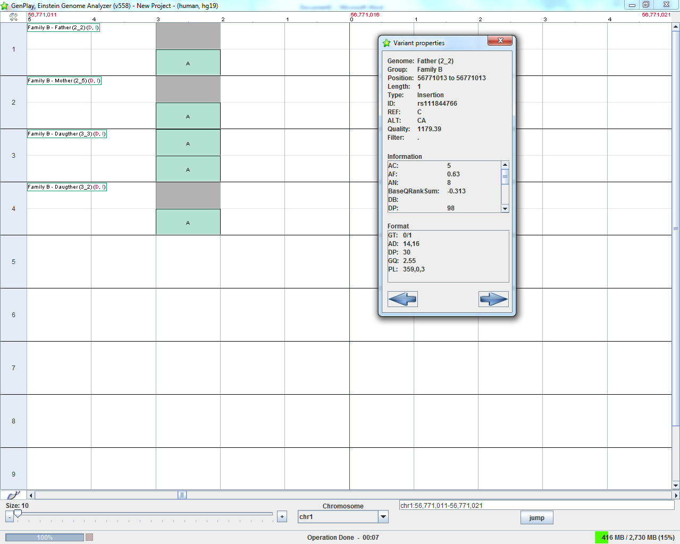The height and width of the screenshot is (544, 680).
Task: Click the green memory usage indicator
Action: click(601, 537)
